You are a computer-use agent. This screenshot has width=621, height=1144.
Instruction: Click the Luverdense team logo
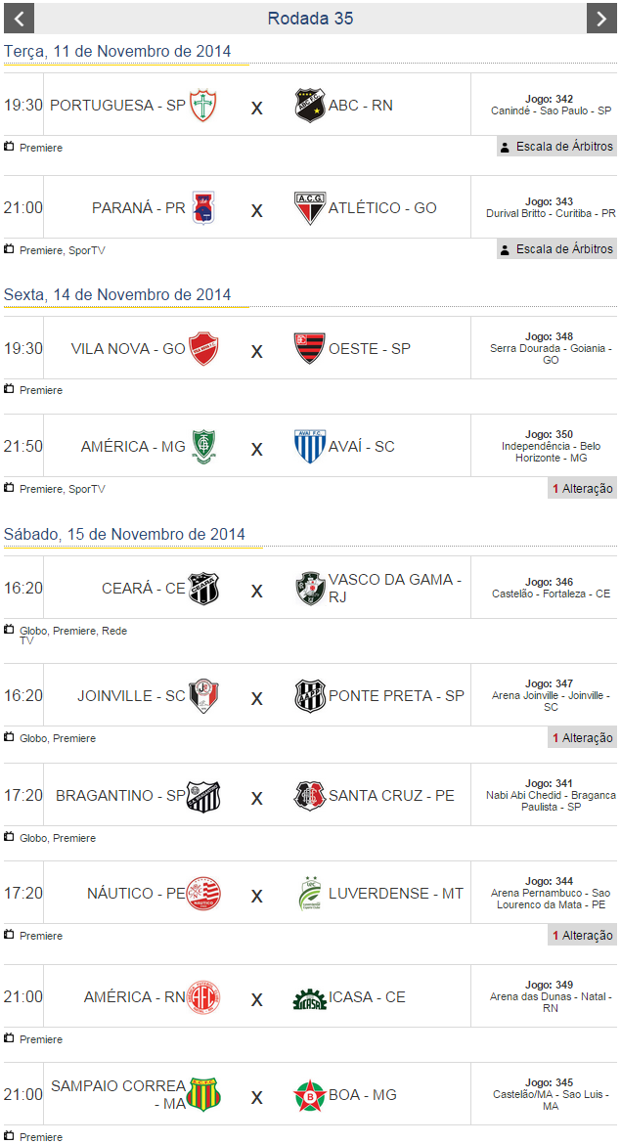tap(310, 894)
